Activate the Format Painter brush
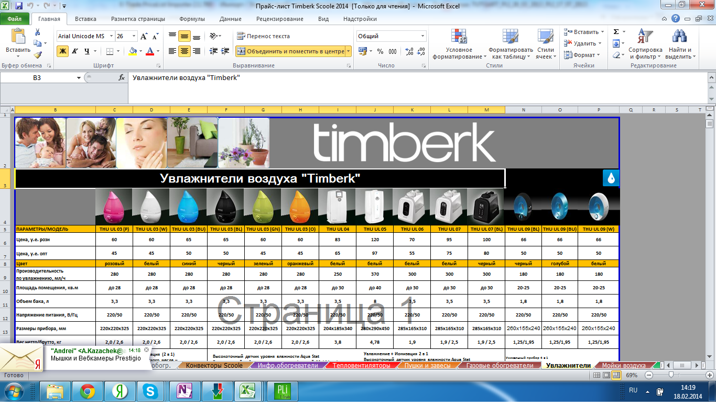The width and height of the screenshot is (716, 407). pos(37,55)
